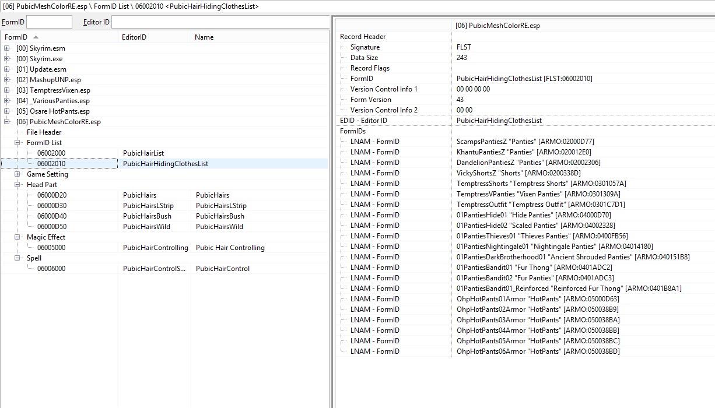This screenshot has width=715, height=408.
Task: Expand the [03] TemptressVixen.esp plugin
Action: 7,90
